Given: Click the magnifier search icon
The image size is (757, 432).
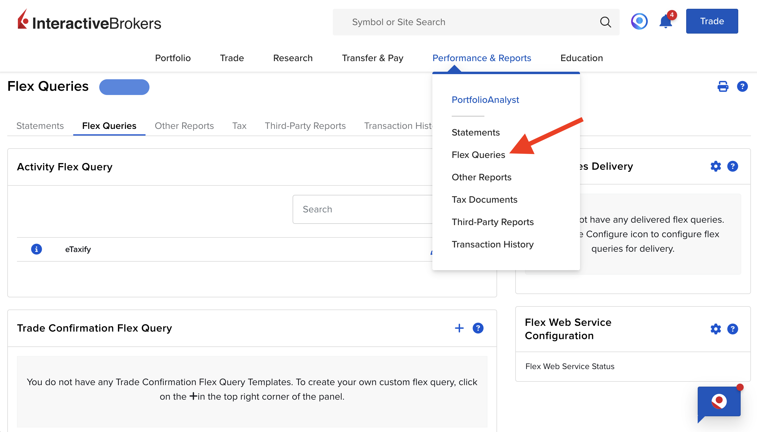Looking at the screenshot, I should [x=605, y=22].
